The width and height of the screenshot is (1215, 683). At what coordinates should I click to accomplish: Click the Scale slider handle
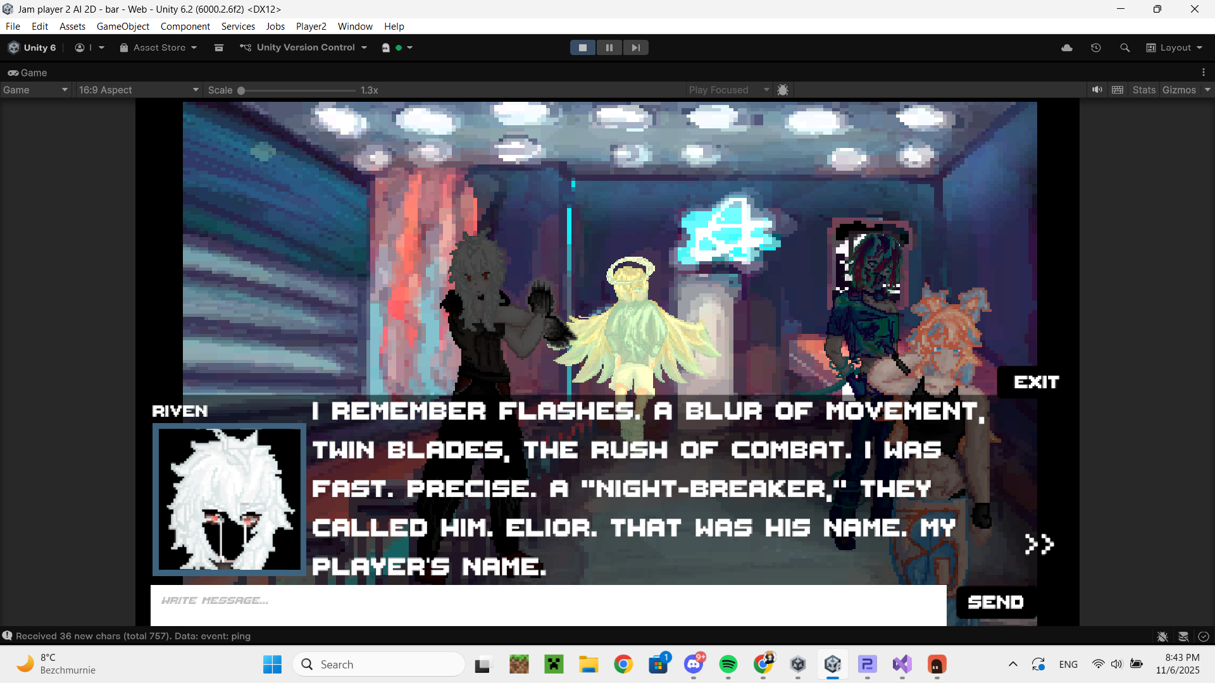click(x=241, y=90)
